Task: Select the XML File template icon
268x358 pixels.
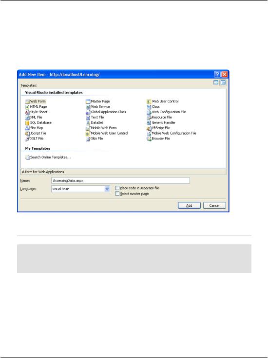Action: [x=27, y=118]
